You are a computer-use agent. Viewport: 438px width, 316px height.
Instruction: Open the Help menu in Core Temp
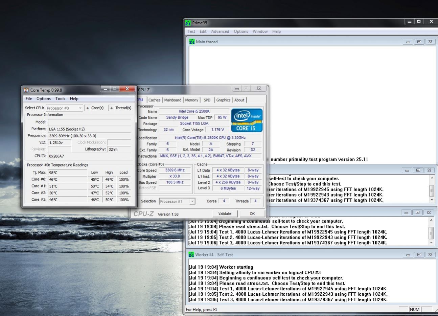[74, 99]
